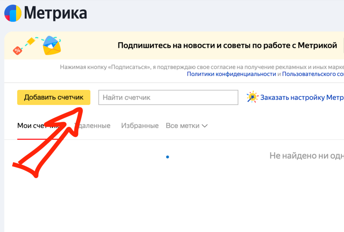Viewport: 344px width, 232px height.
Task: Focus the Найти счетчик search field
Action: point(168,97)
